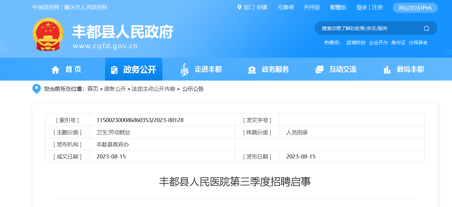Visit the 重庆市人民政府网 link
This screenshot has width=452, height=207.
pyautogui.click(x=85, y=7)
